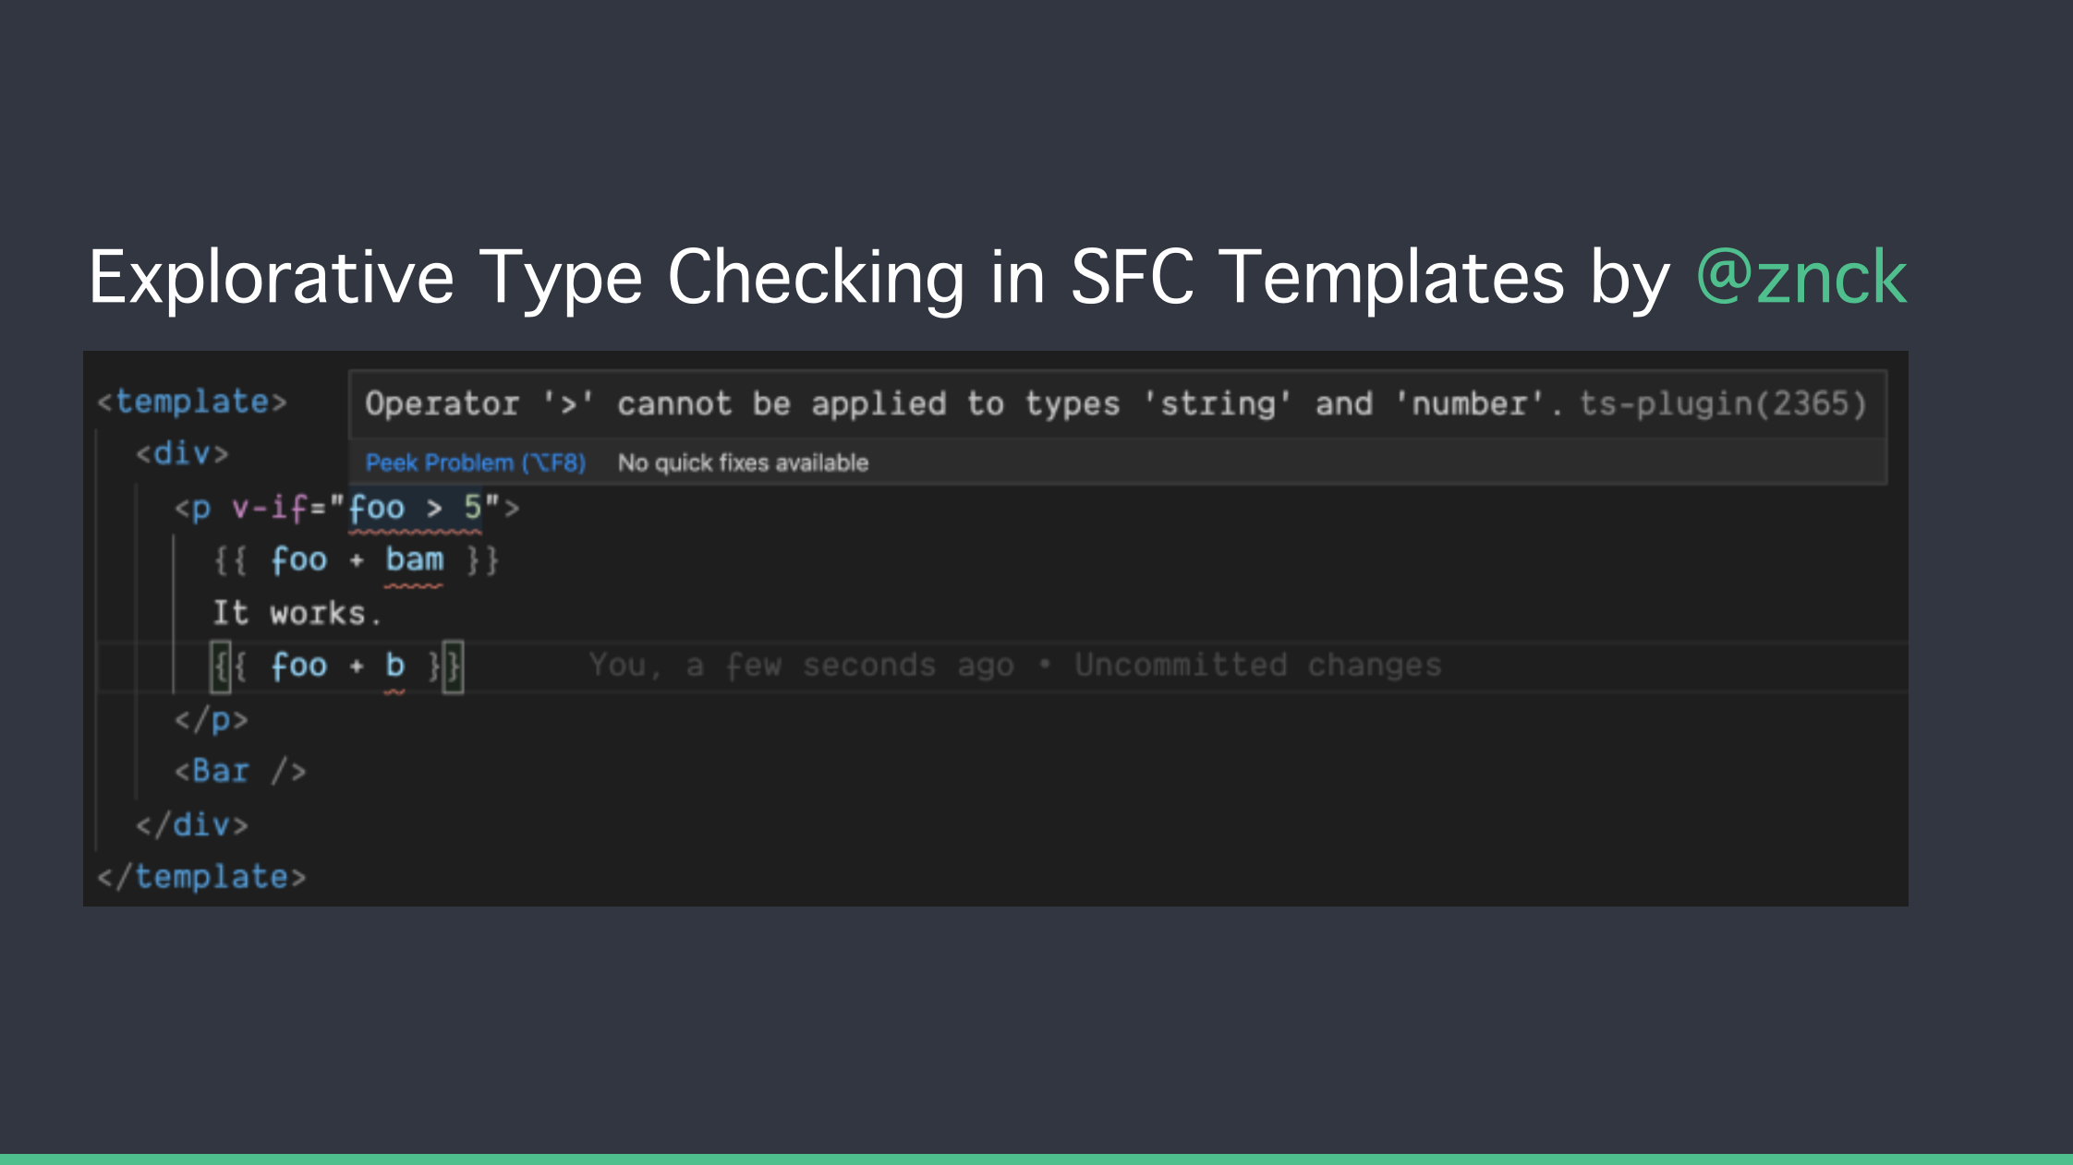Click the Peek Problem link
The height and width of the screenshot is (1165, 2073).
pos(475,462)
